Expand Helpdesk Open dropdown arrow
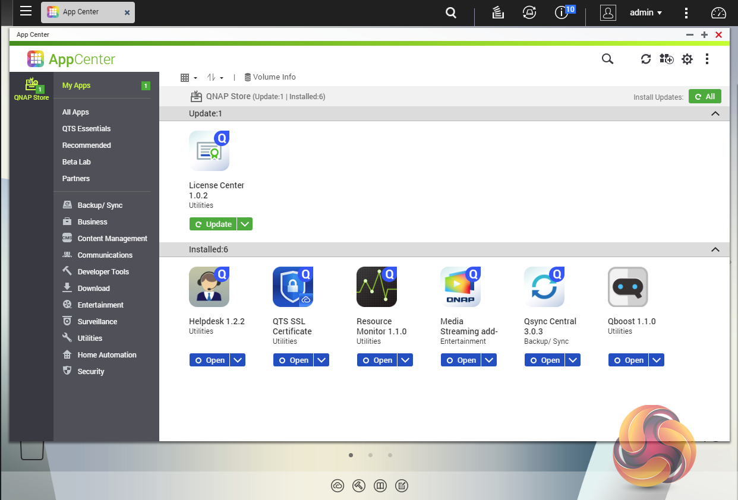Screen dimensions: 738x500 pyautogui.click(x=238, y=360)
